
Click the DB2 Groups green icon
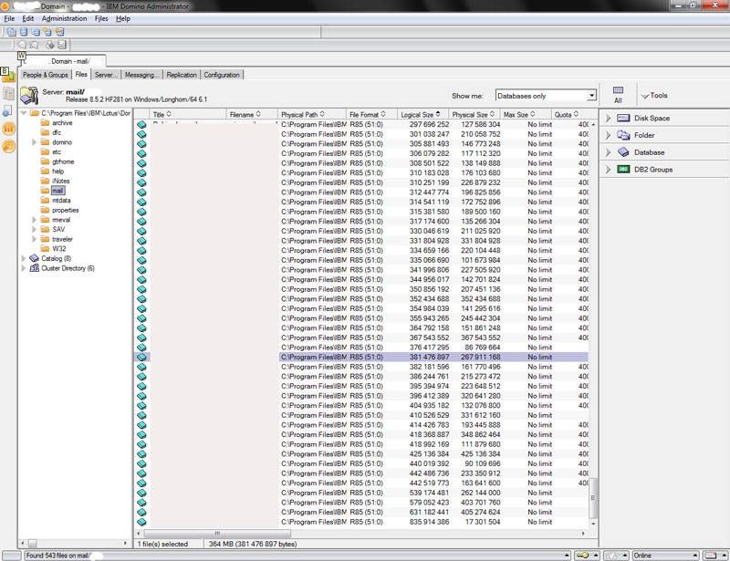[623, 170]
